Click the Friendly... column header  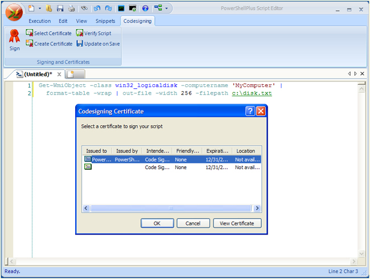click(188, 151)
